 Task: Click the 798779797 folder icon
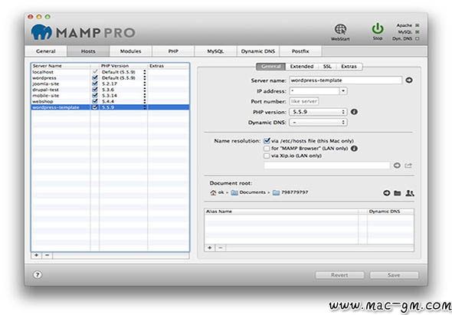(x=276, y=192)
